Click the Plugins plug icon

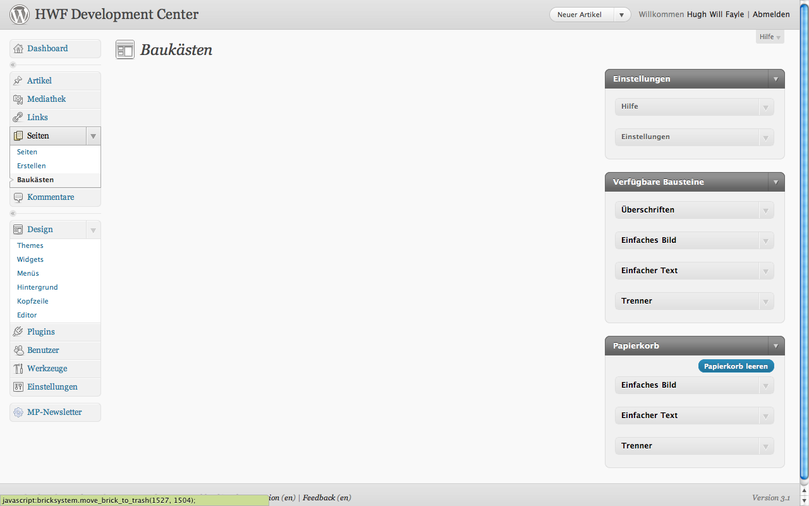pyautogui.click(x=18, y=332)
